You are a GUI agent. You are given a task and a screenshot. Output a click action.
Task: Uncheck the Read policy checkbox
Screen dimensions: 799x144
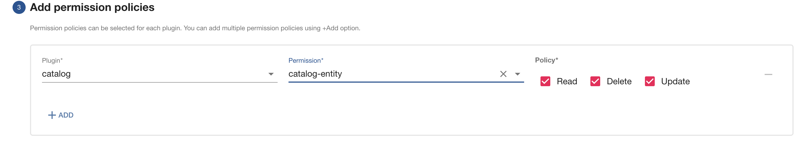click(545, 81)
